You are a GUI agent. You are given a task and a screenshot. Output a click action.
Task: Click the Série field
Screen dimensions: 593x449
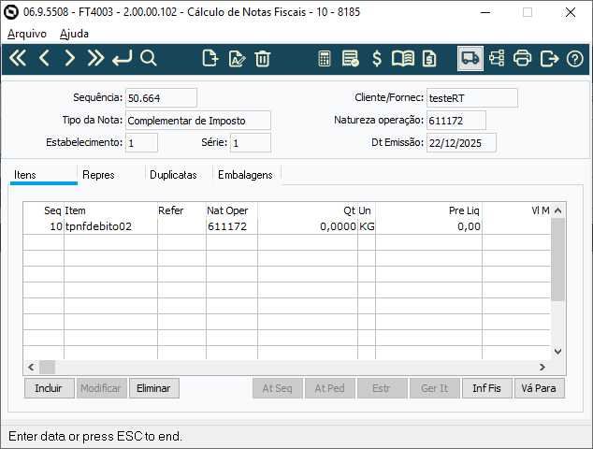(x=251, y=142)
